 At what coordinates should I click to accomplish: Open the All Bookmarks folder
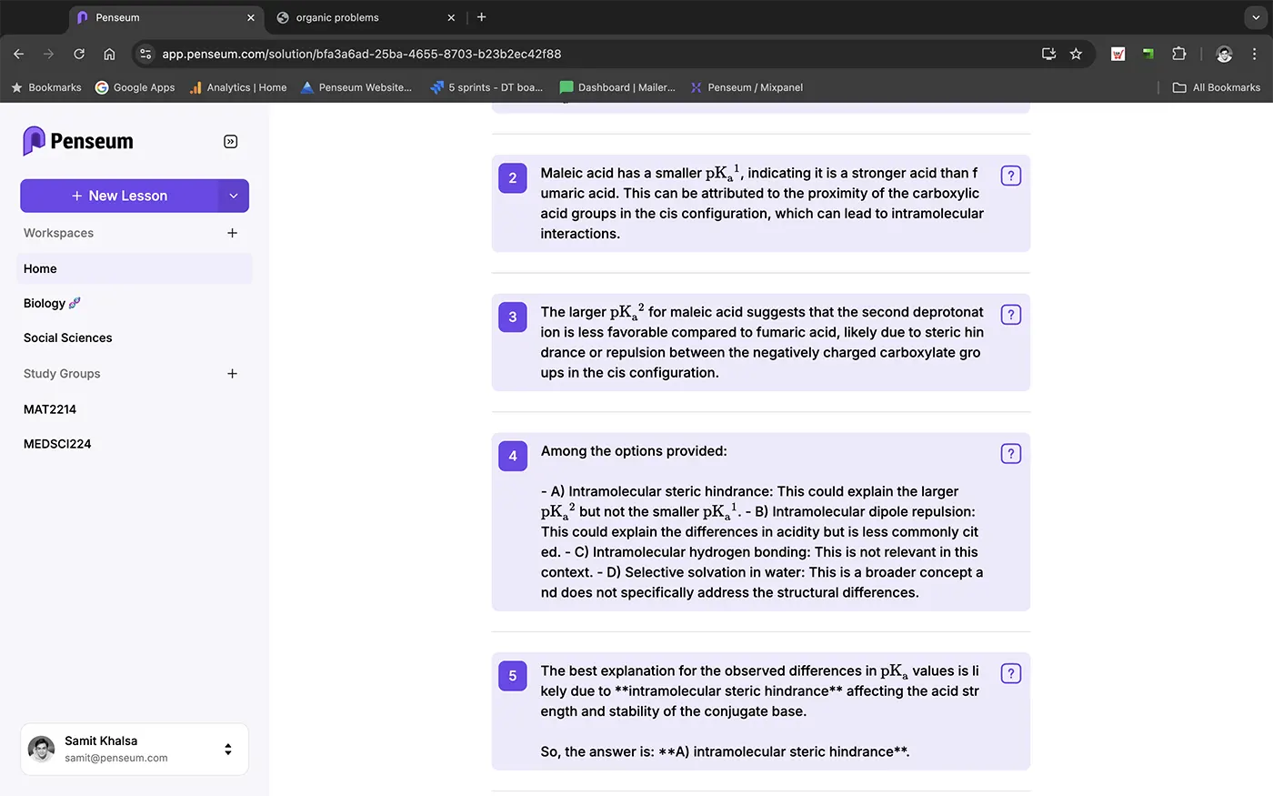pos(1217,87)
